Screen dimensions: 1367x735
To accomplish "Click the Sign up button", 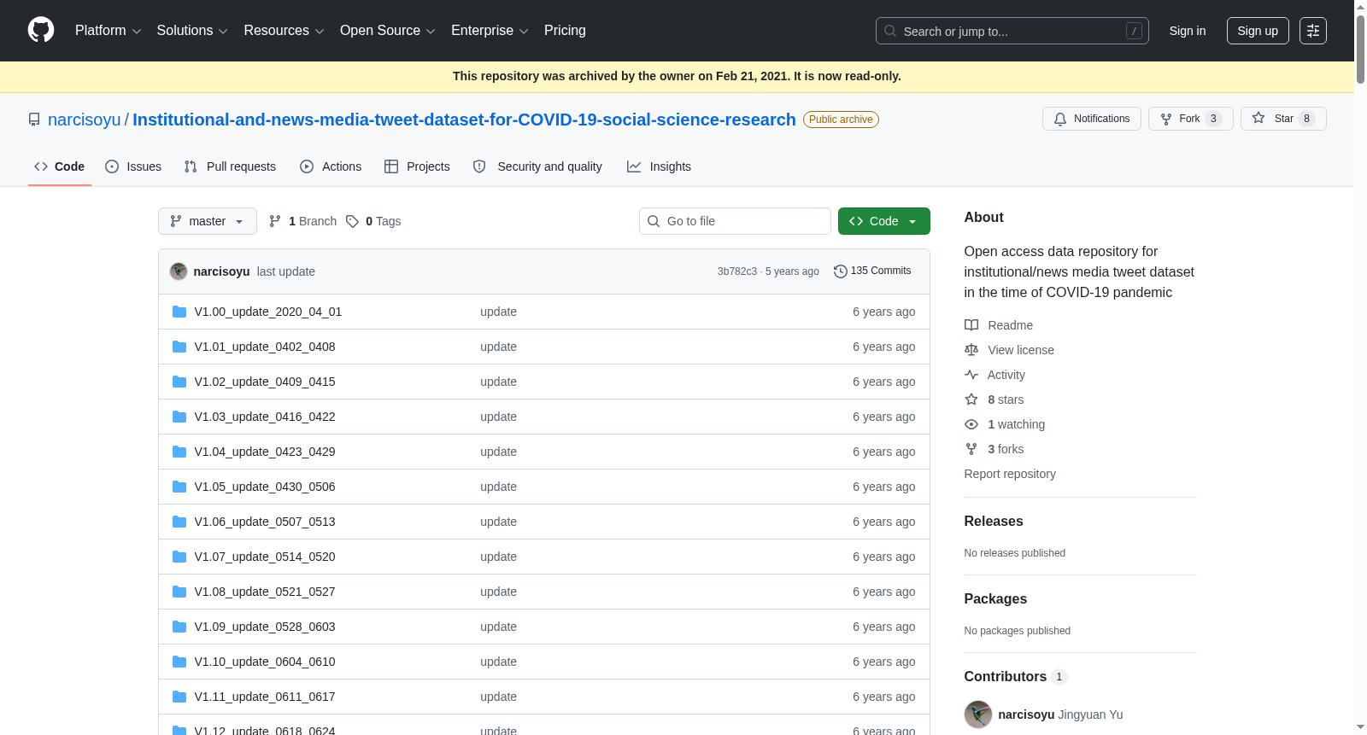I will 1258,31.
